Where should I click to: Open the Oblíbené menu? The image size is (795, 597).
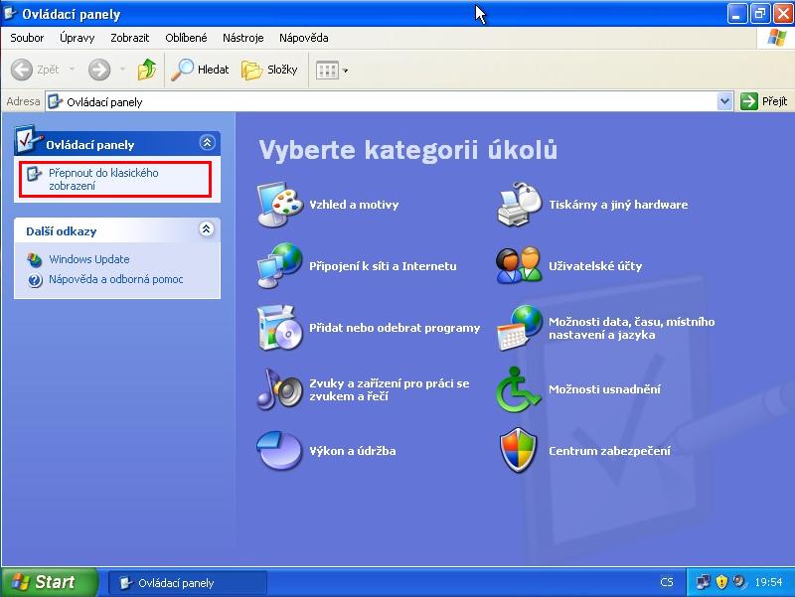pos(186,38)
